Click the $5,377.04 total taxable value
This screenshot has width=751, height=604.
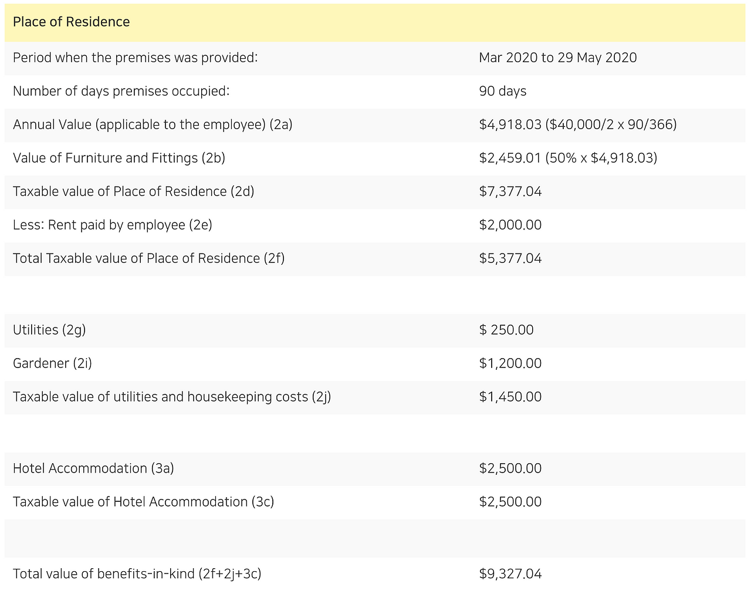(x=510, y=259)
